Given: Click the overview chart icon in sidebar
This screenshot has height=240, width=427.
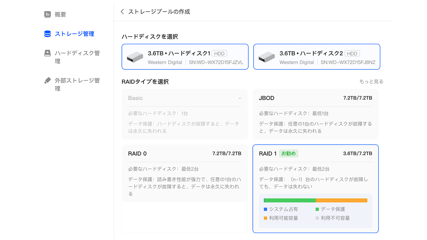Looking at the screenshot, I should 47,14.
